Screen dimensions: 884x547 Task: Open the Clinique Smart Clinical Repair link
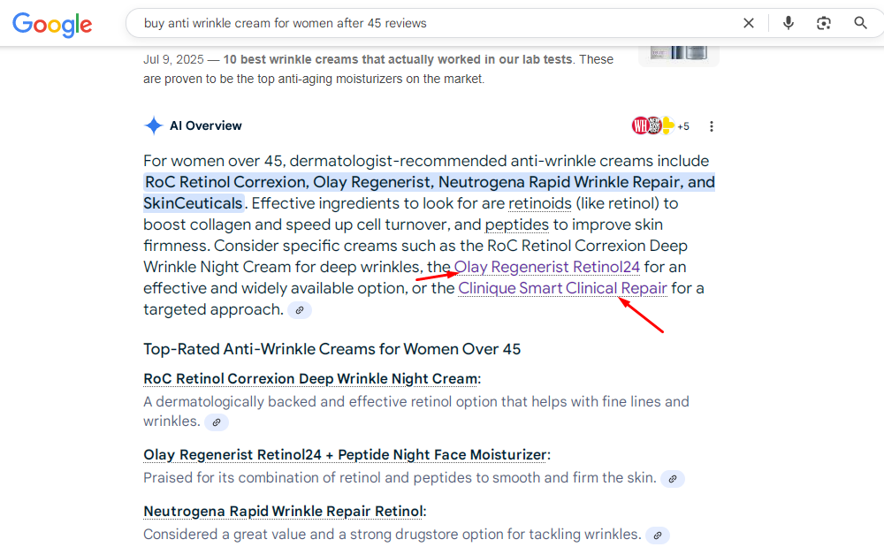click(562, 288)
